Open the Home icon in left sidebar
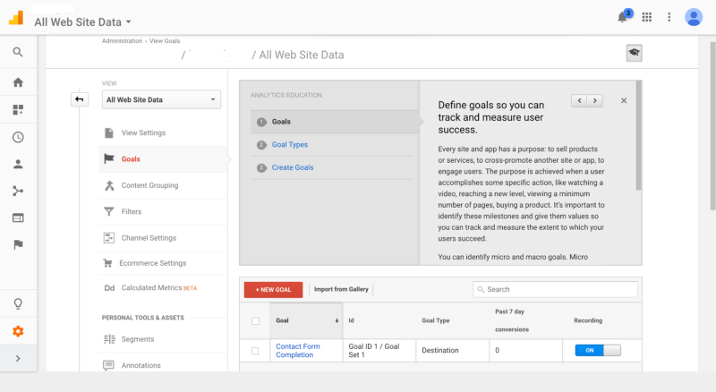 point(18,82)
